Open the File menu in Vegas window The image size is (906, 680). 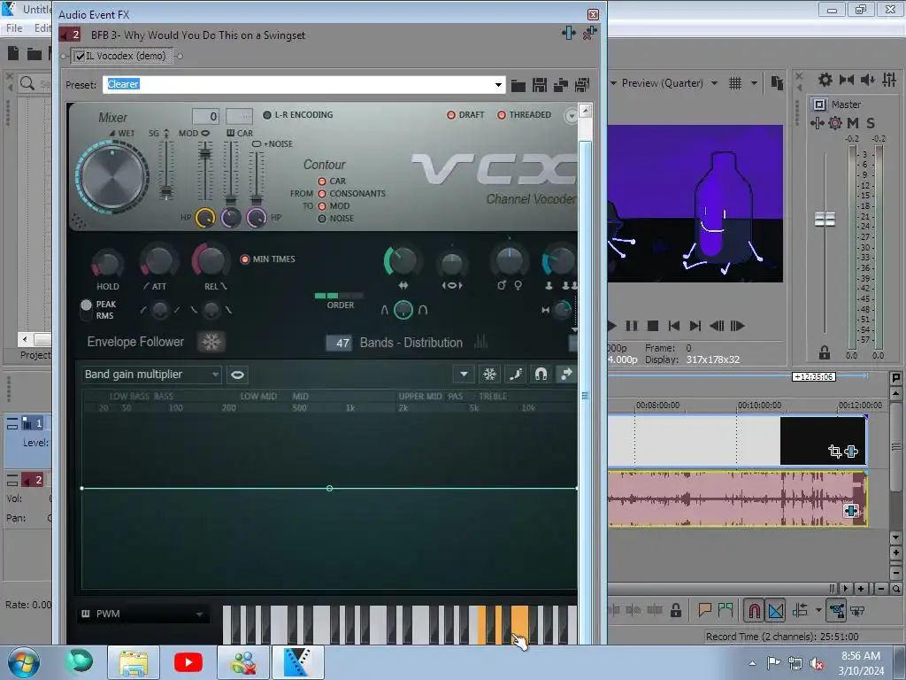click(x=14, y=28)
